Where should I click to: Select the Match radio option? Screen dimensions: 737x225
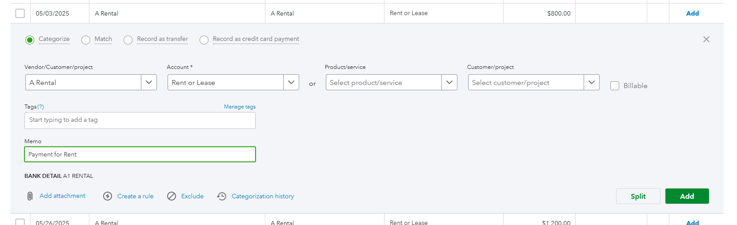click(86, 40)
